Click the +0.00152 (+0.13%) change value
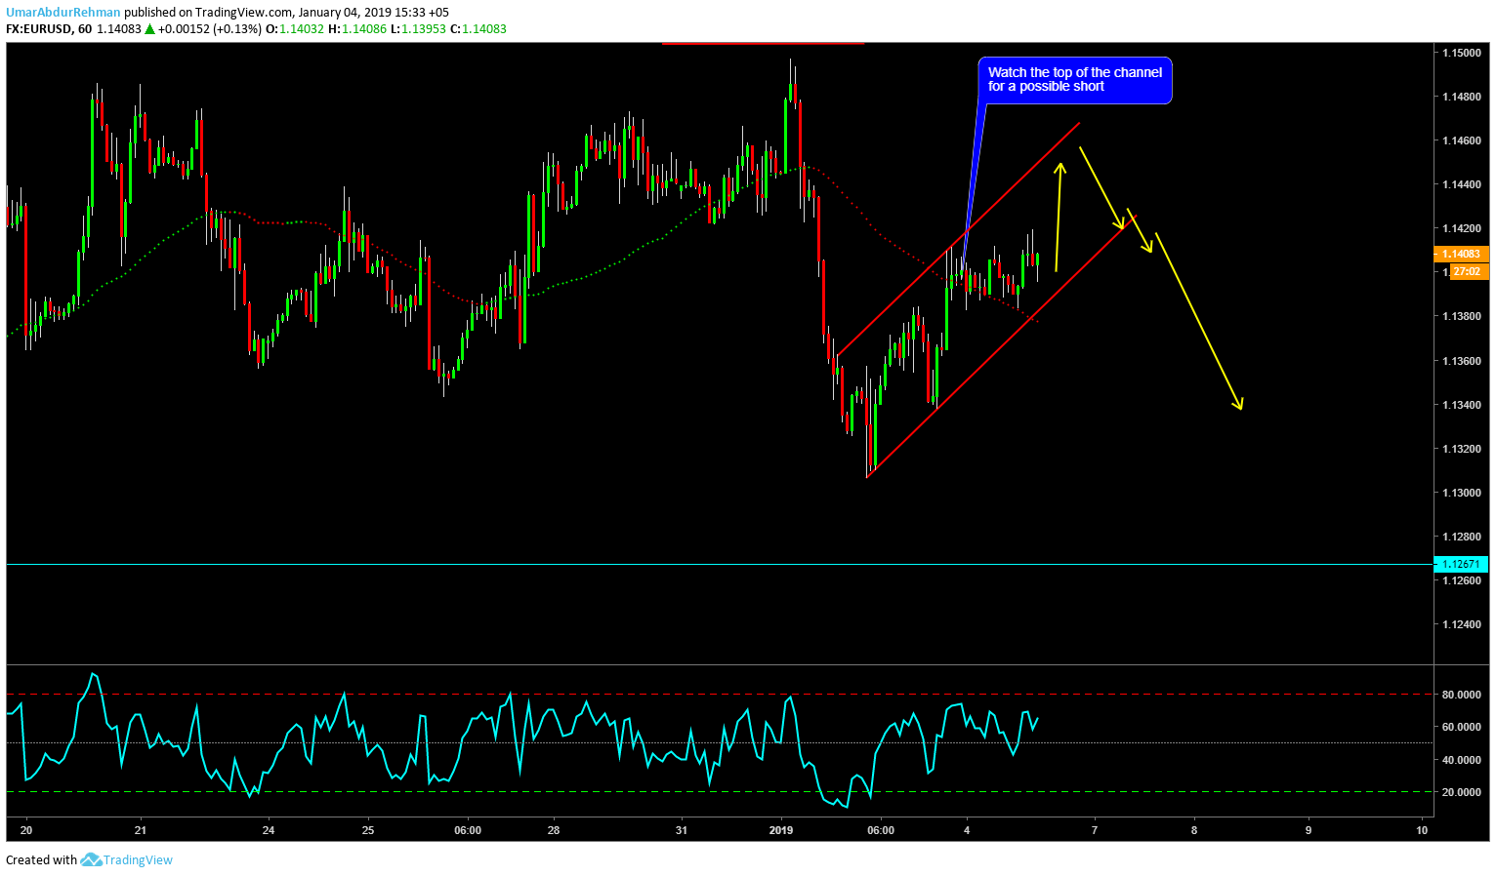1496x877 pixels. tap(210, 29)
